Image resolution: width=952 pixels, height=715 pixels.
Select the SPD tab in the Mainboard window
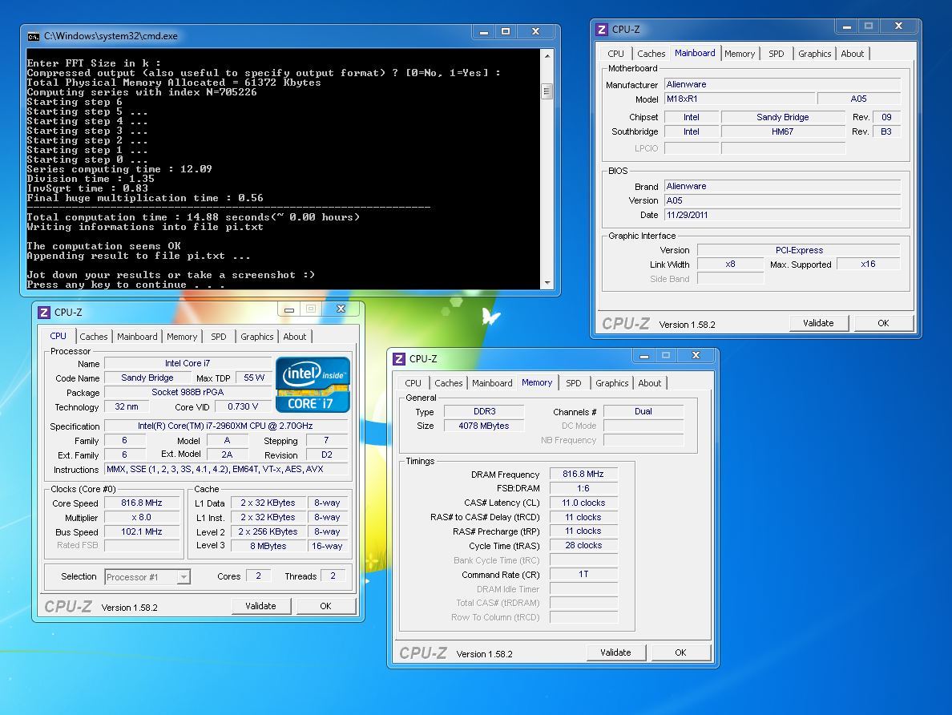[x=776, y=54]
